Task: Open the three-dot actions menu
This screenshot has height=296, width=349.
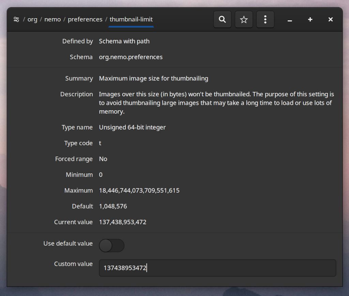Action: 265,19
